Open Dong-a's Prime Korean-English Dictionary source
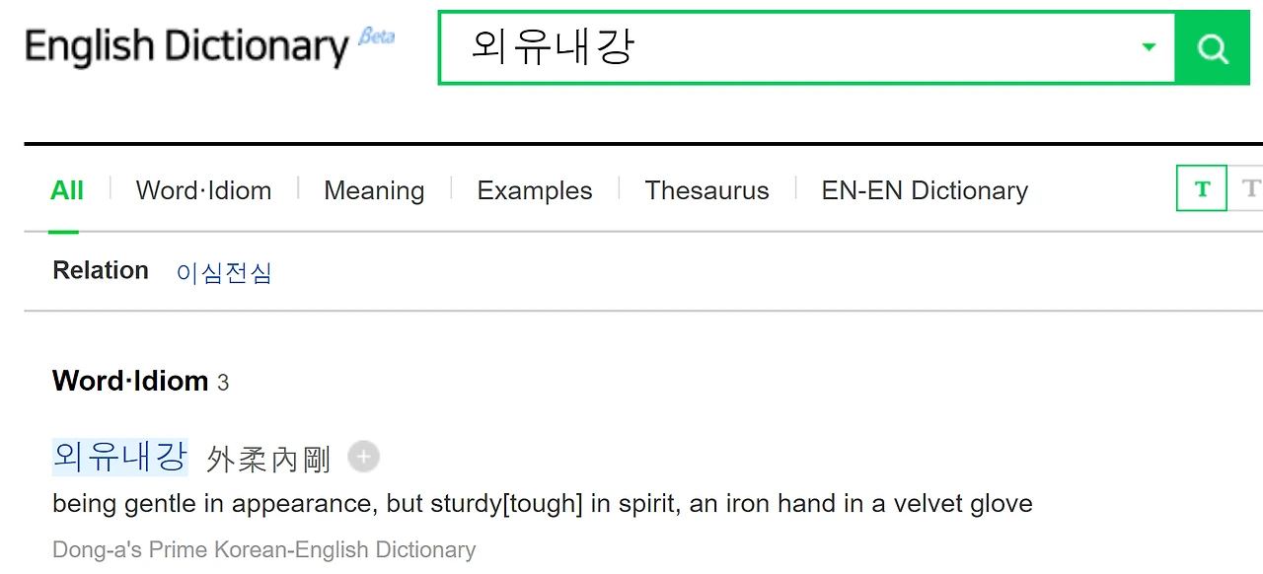Screen dimensions: 1263x574 pos(263,549)
